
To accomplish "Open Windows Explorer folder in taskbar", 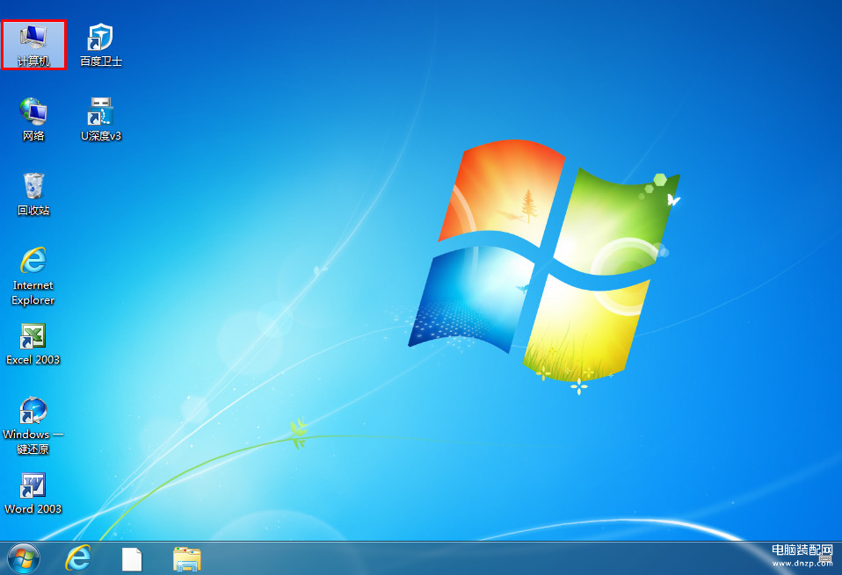I will [x=187, y=559].
